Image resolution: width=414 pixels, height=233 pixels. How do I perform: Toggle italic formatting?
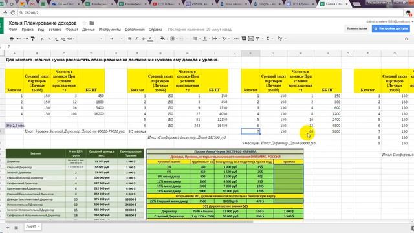pos(136,39)
